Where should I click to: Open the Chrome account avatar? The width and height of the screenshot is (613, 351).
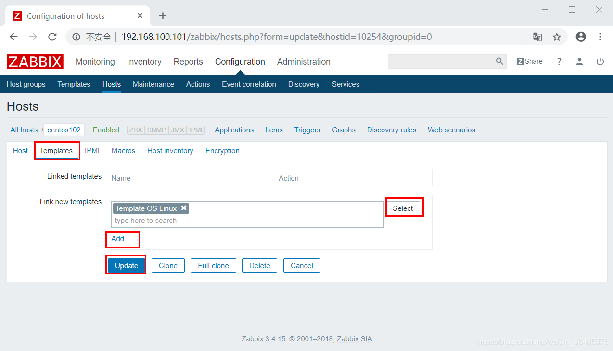[x=581, y=37]
